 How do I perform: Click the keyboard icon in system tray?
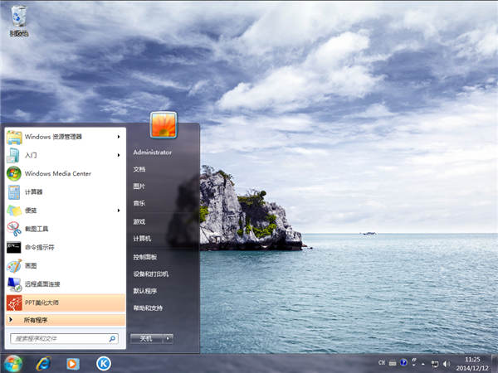click(x=393, y=362)
